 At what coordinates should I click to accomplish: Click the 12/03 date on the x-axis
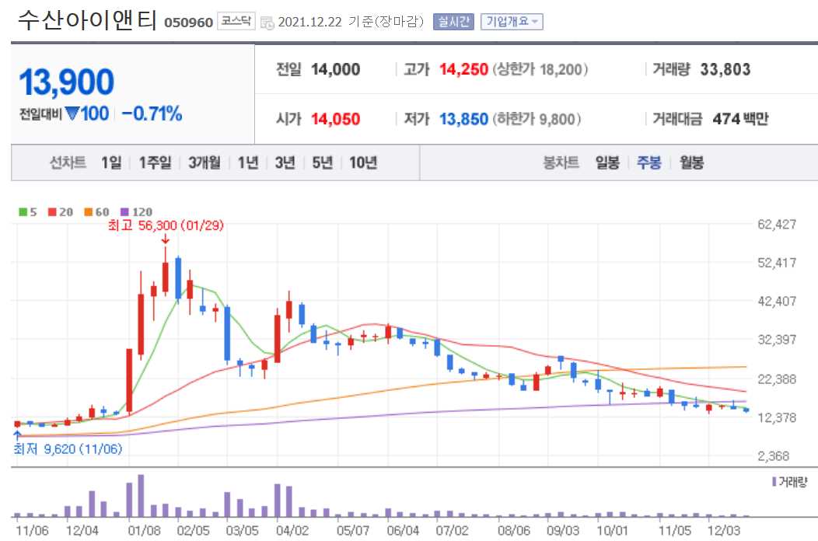click(x=724, y=531)
